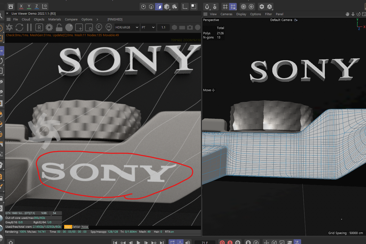Select the DeMain render pass tab

76,227
